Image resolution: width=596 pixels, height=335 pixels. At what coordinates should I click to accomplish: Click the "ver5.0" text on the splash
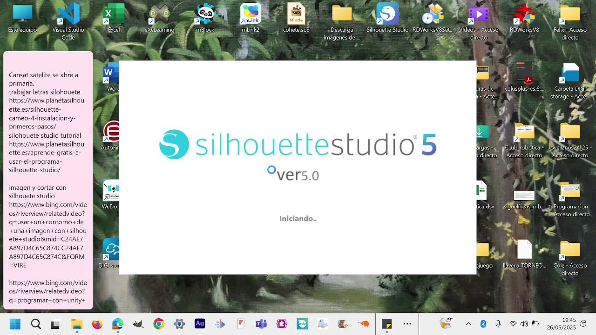tap(298, 175)
